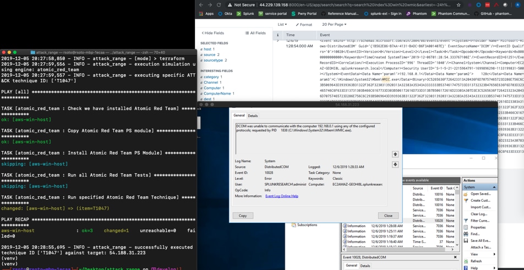This screenshot has height=270, width=524.
Task: Reload the Splunk search page
Action: tap(219, 5)
